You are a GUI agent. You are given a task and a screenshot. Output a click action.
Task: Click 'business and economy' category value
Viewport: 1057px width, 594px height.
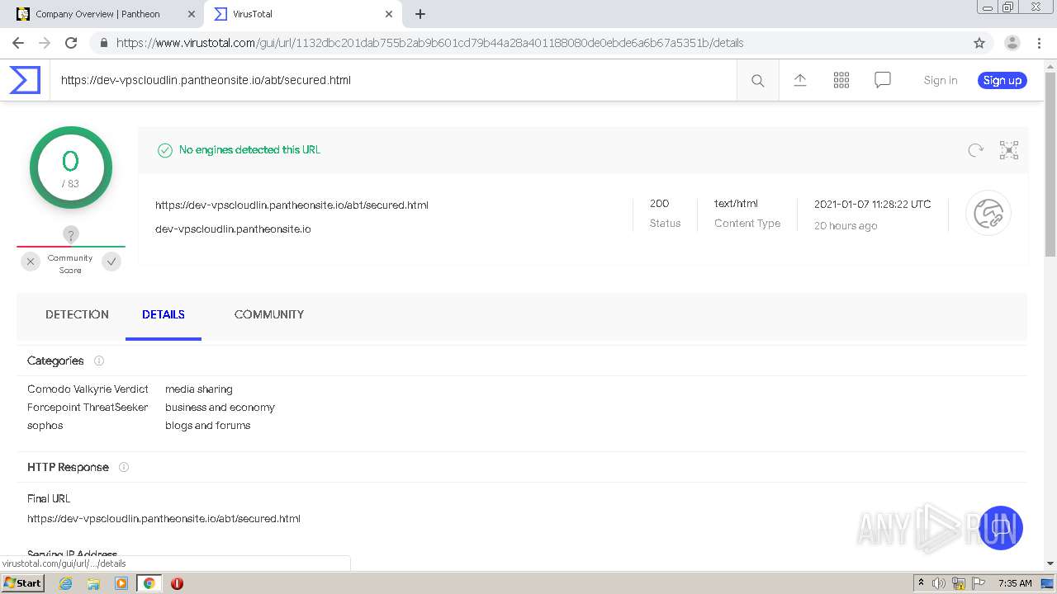click(x=220, y=407)
